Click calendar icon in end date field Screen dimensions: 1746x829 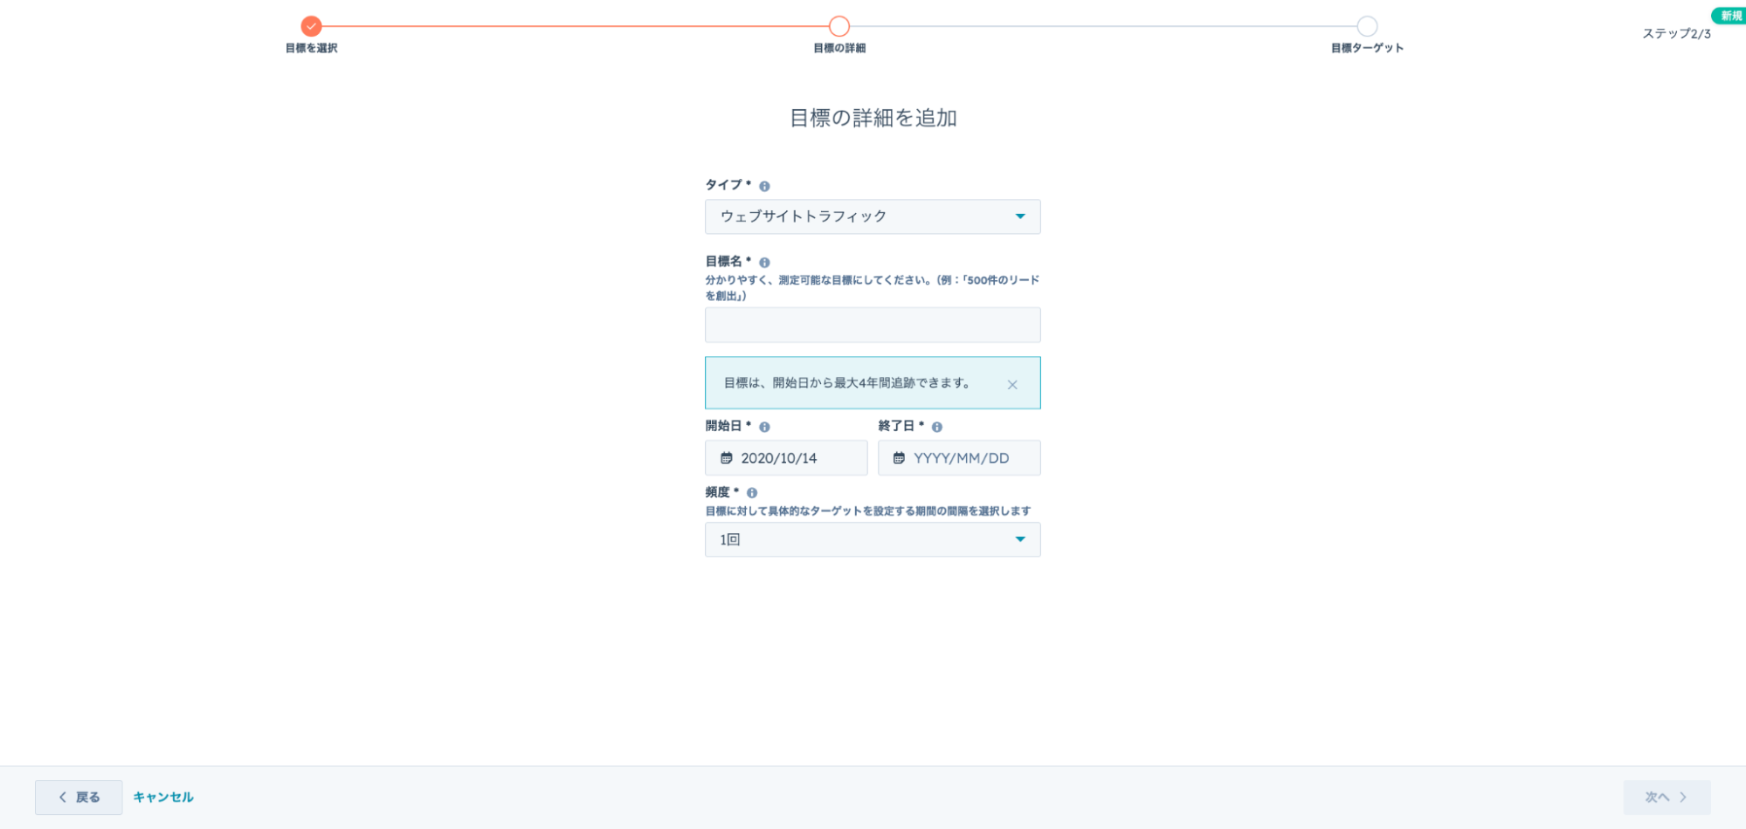tap(898, 458)
